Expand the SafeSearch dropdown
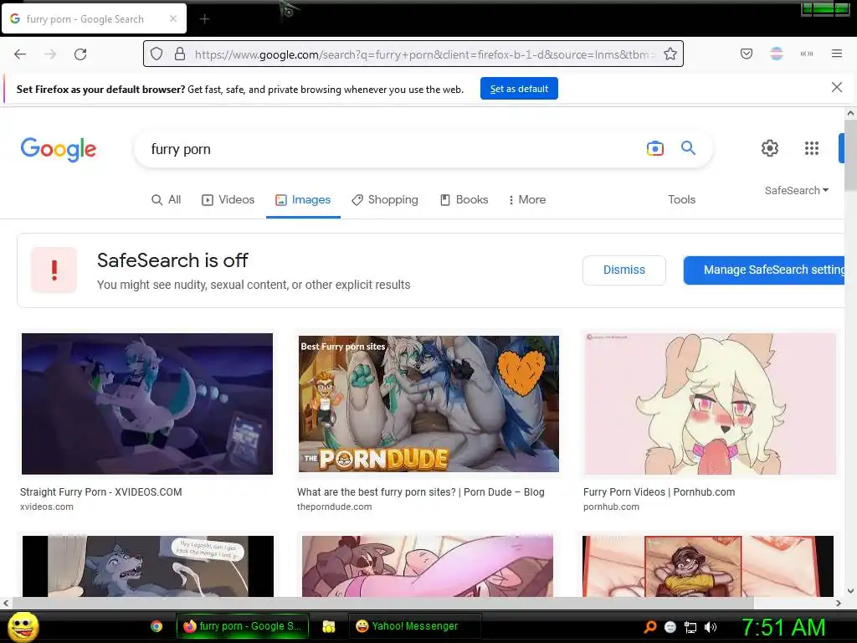The image size is (857, 643). [797, 190]
